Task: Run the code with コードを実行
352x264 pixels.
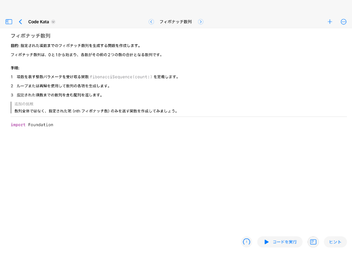Action: pyautogui.click(x=280, y=242)
